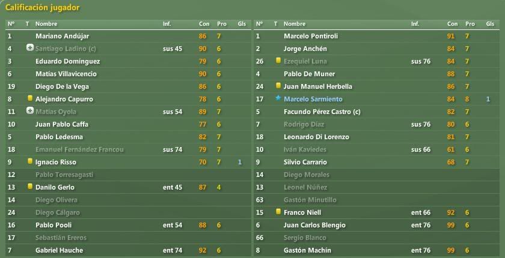505x258 pixels.
Task: Click Alejandro Capurro's yellow card icon
Action: 30,98
